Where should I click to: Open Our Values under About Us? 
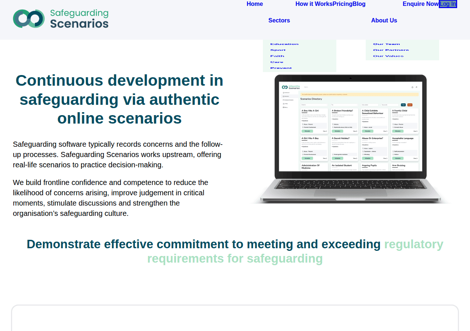click(x=388, y=56)
